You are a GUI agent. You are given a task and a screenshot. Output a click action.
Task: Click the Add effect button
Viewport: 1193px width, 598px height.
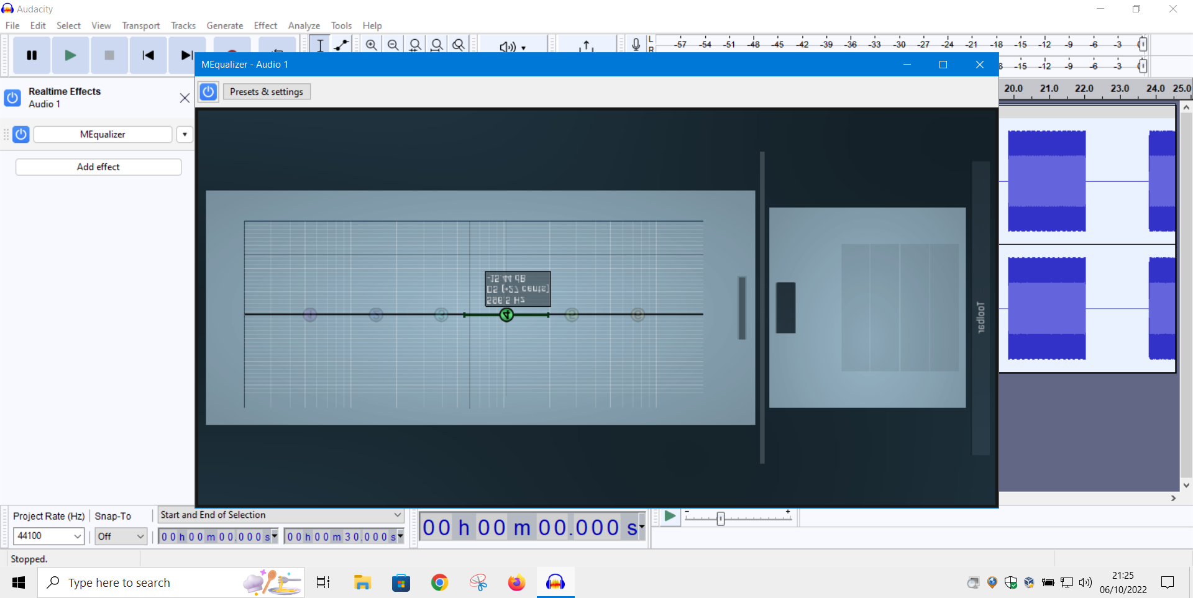click(x=98, y=166)
